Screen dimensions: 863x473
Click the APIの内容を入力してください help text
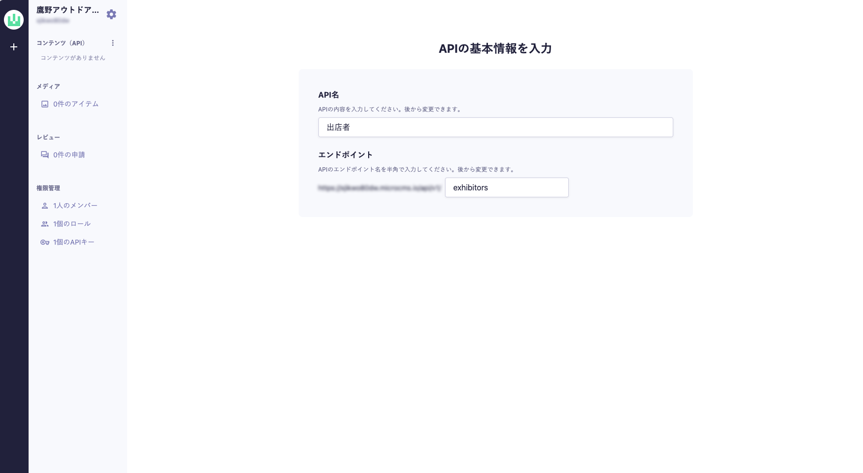point(390,109)
